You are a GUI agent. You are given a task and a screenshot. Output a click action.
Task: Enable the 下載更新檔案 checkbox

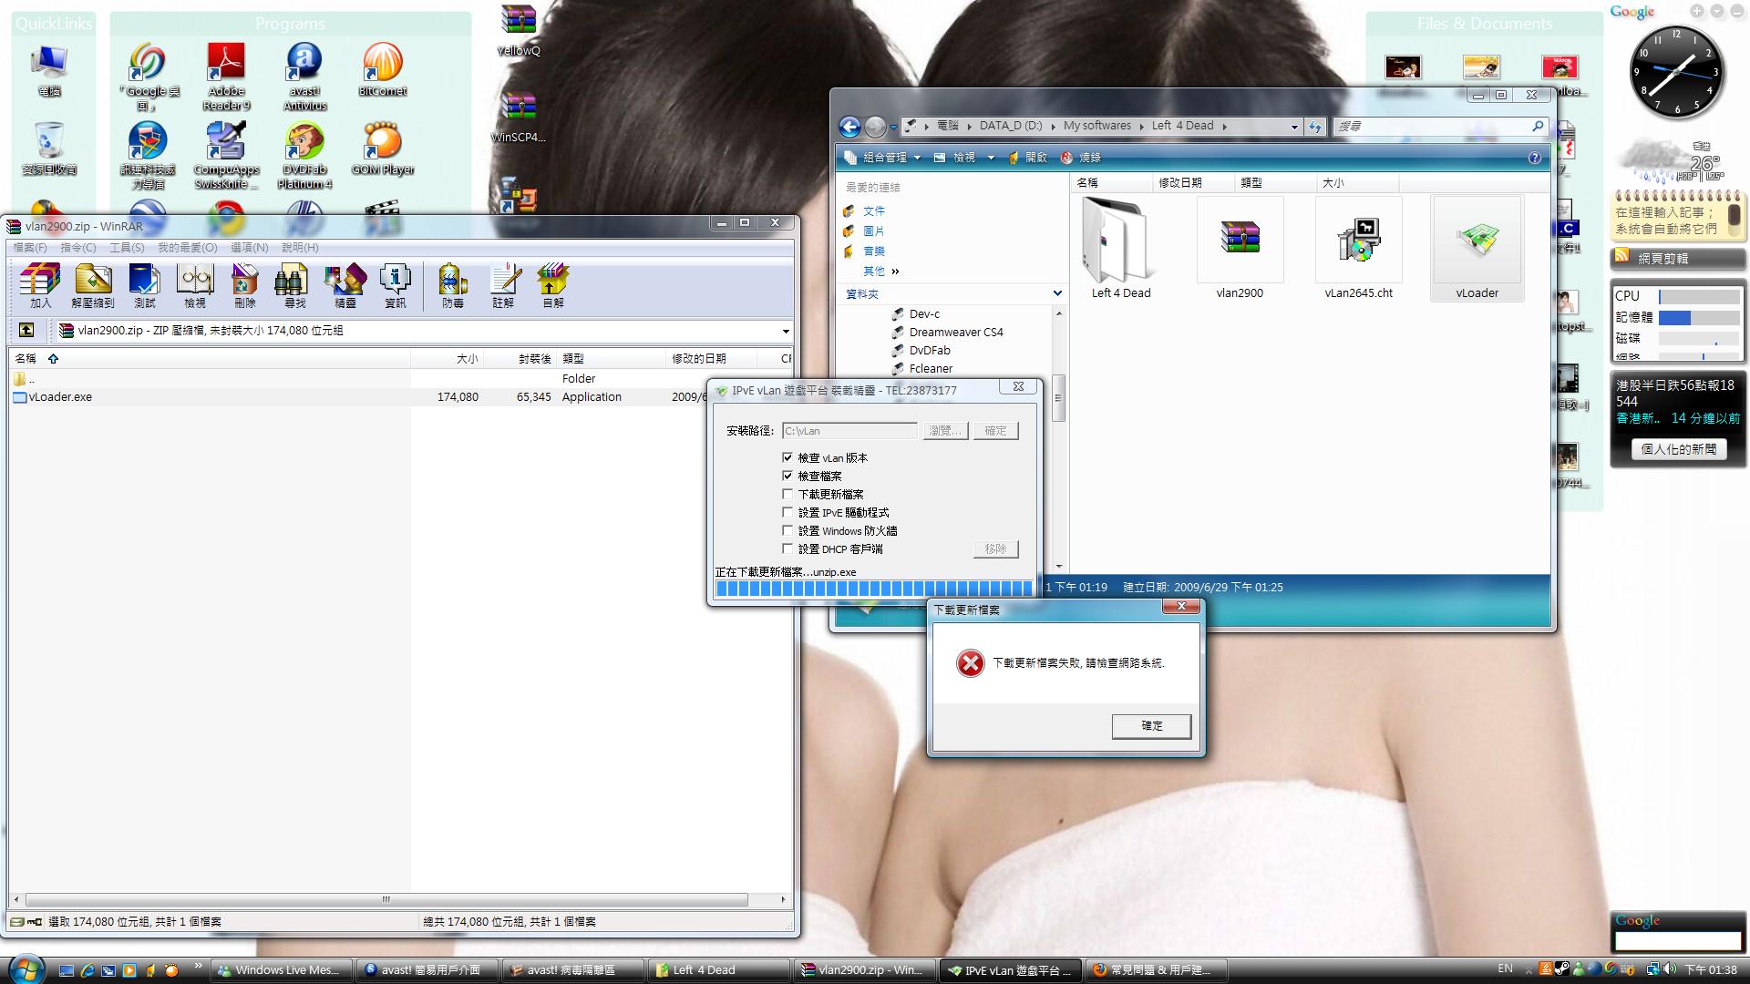tap(787, 494)
